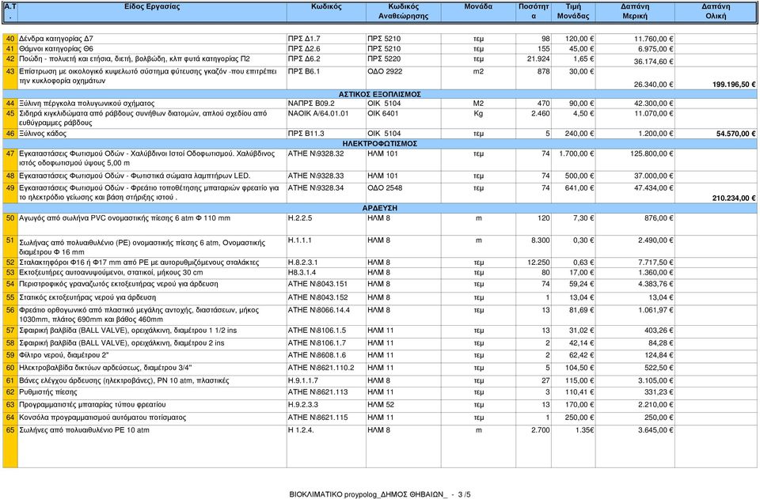Select code 'Η.9.1.1.7' in row 61
The height and width of the screenshot is (499, 760).
(303, 381)
